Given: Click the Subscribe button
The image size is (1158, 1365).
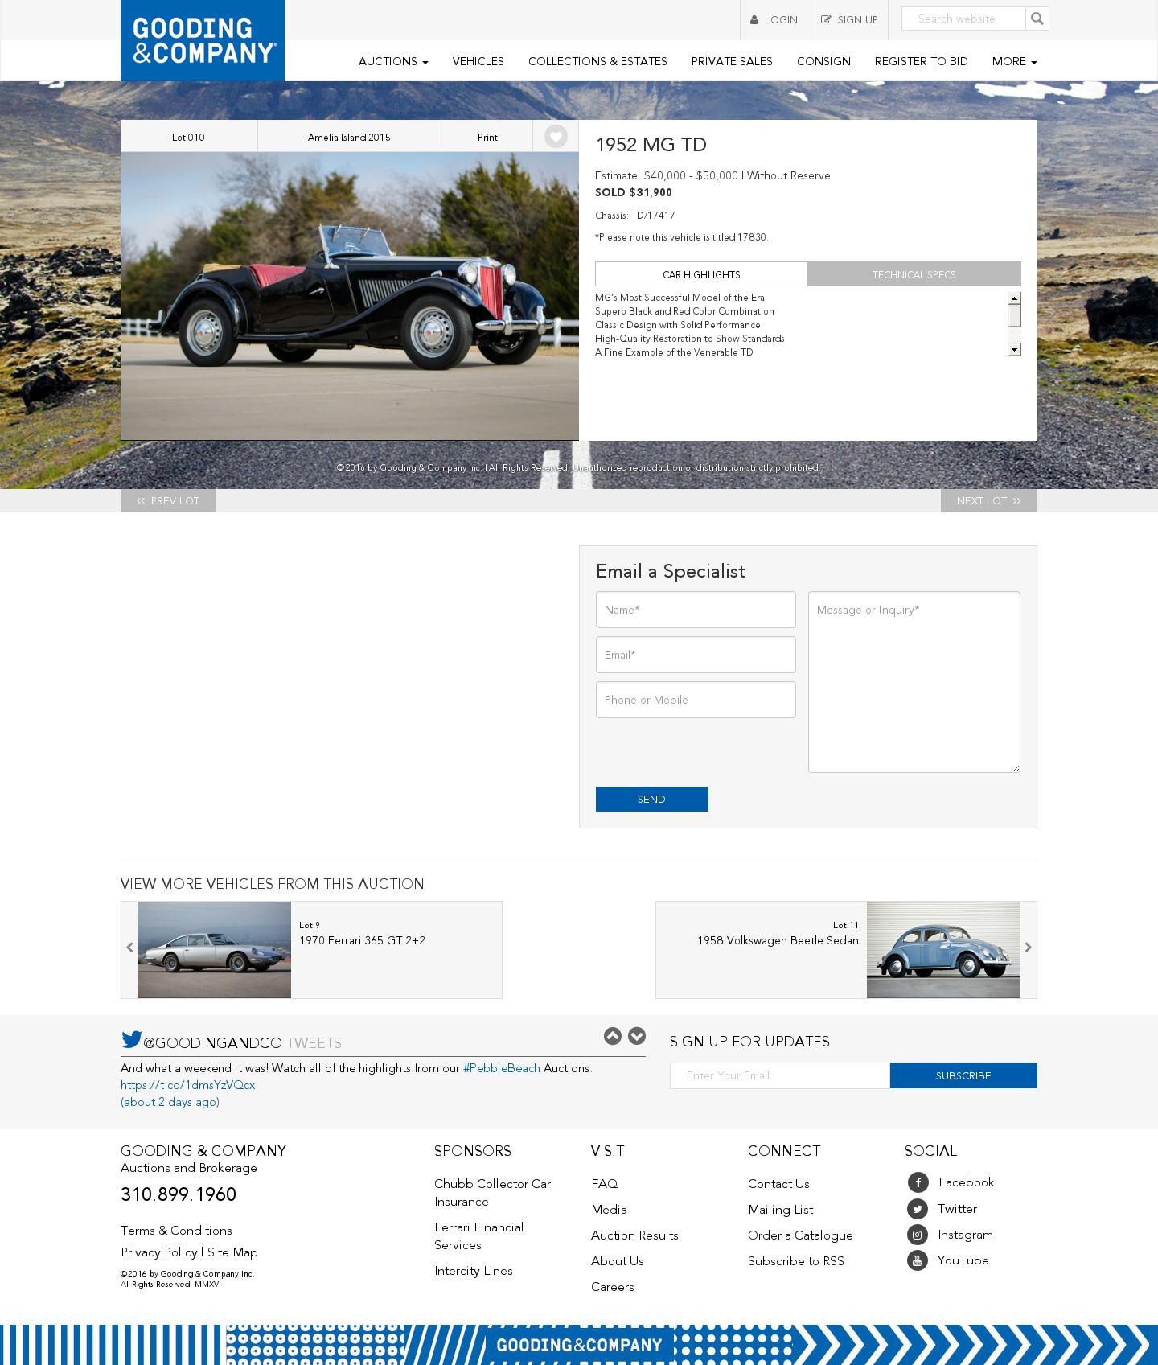Looking at the screenshot, I should click(963, 1075).
